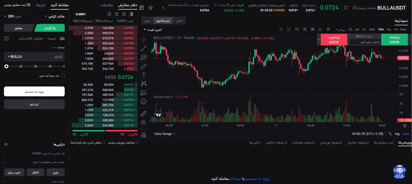412x184 pixels.
Task: Select the crosshair cursor tool
Action: point(144,40)
